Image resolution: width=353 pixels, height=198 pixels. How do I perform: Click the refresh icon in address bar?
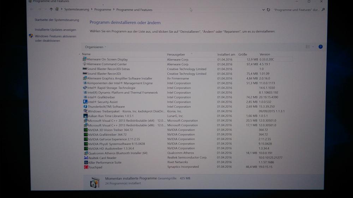click(x=268, y=10)
